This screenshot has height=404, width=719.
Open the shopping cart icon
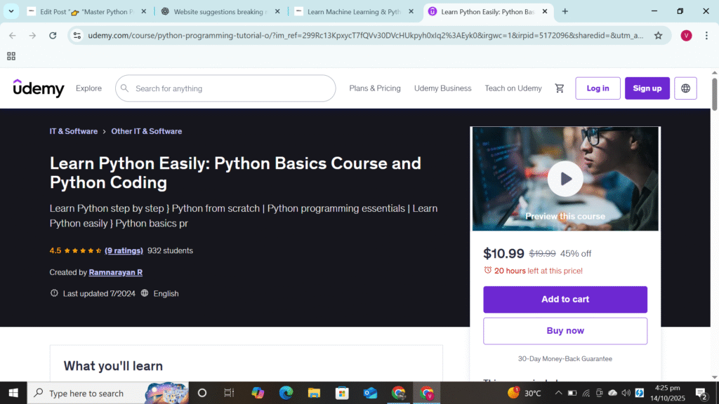click(x=560, y=88)
